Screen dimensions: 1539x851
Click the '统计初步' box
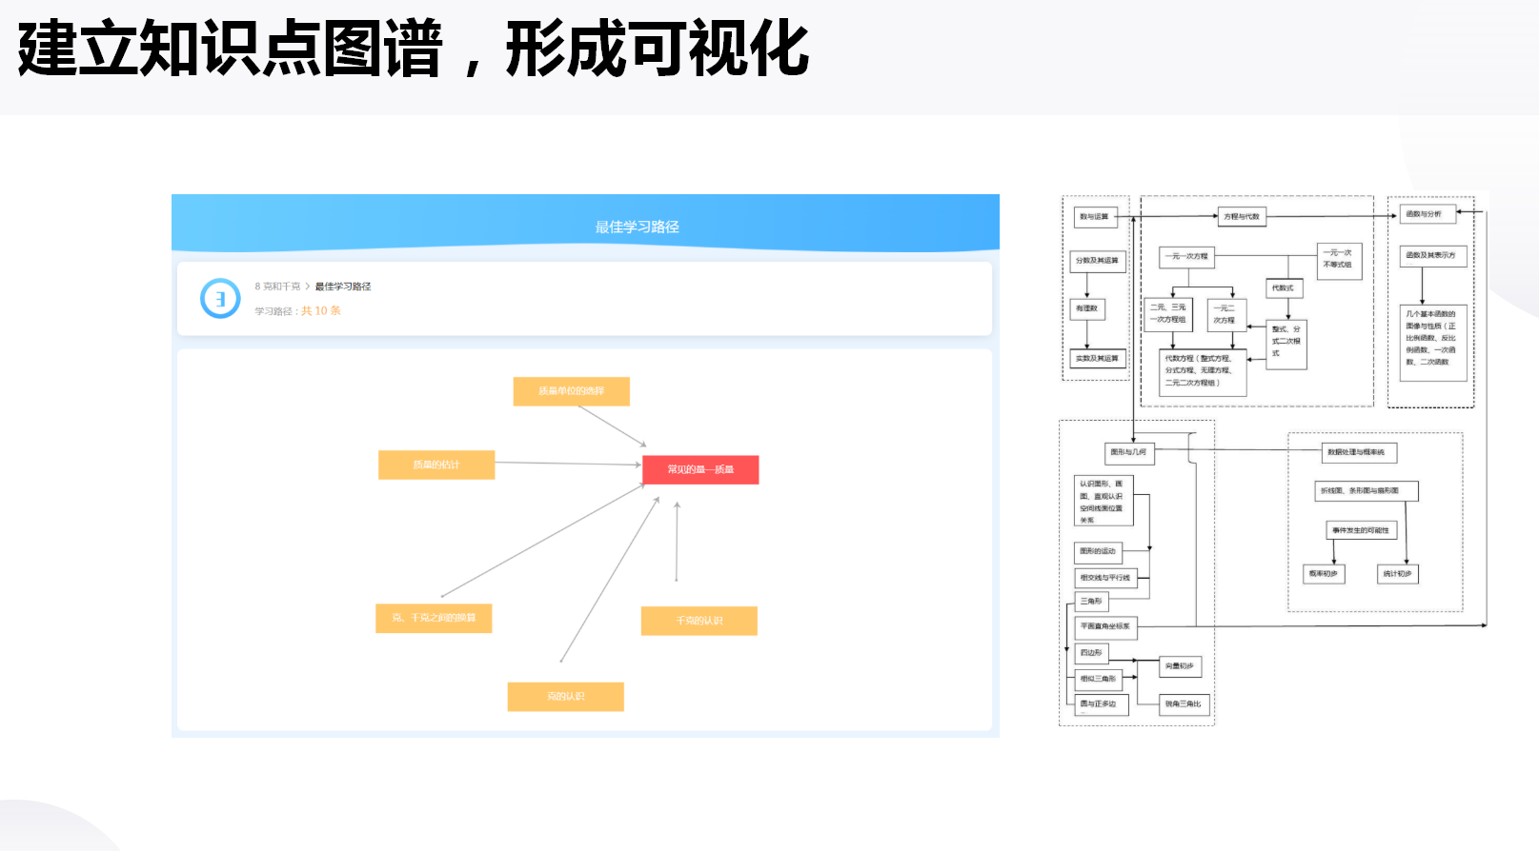point(1398,574)
